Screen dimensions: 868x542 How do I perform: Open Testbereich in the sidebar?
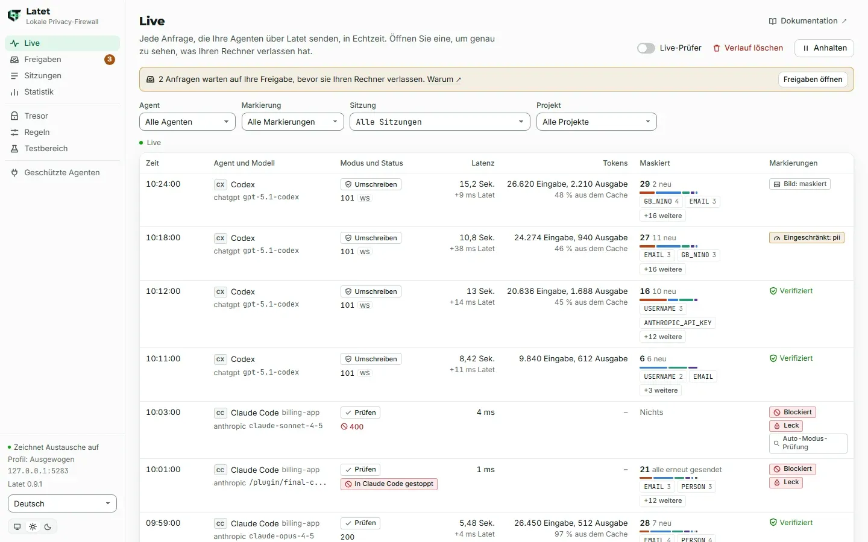point(63,149)
